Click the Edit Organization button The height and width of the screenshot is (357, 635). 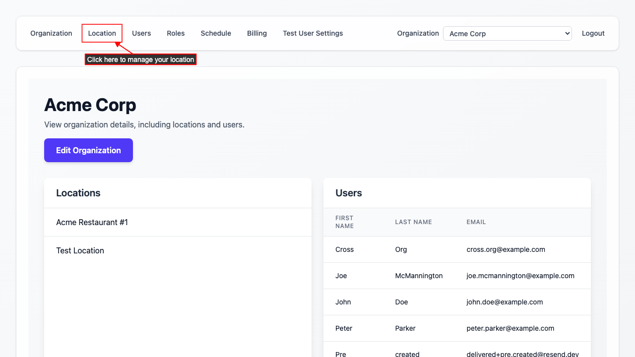(x=88, y=150)
